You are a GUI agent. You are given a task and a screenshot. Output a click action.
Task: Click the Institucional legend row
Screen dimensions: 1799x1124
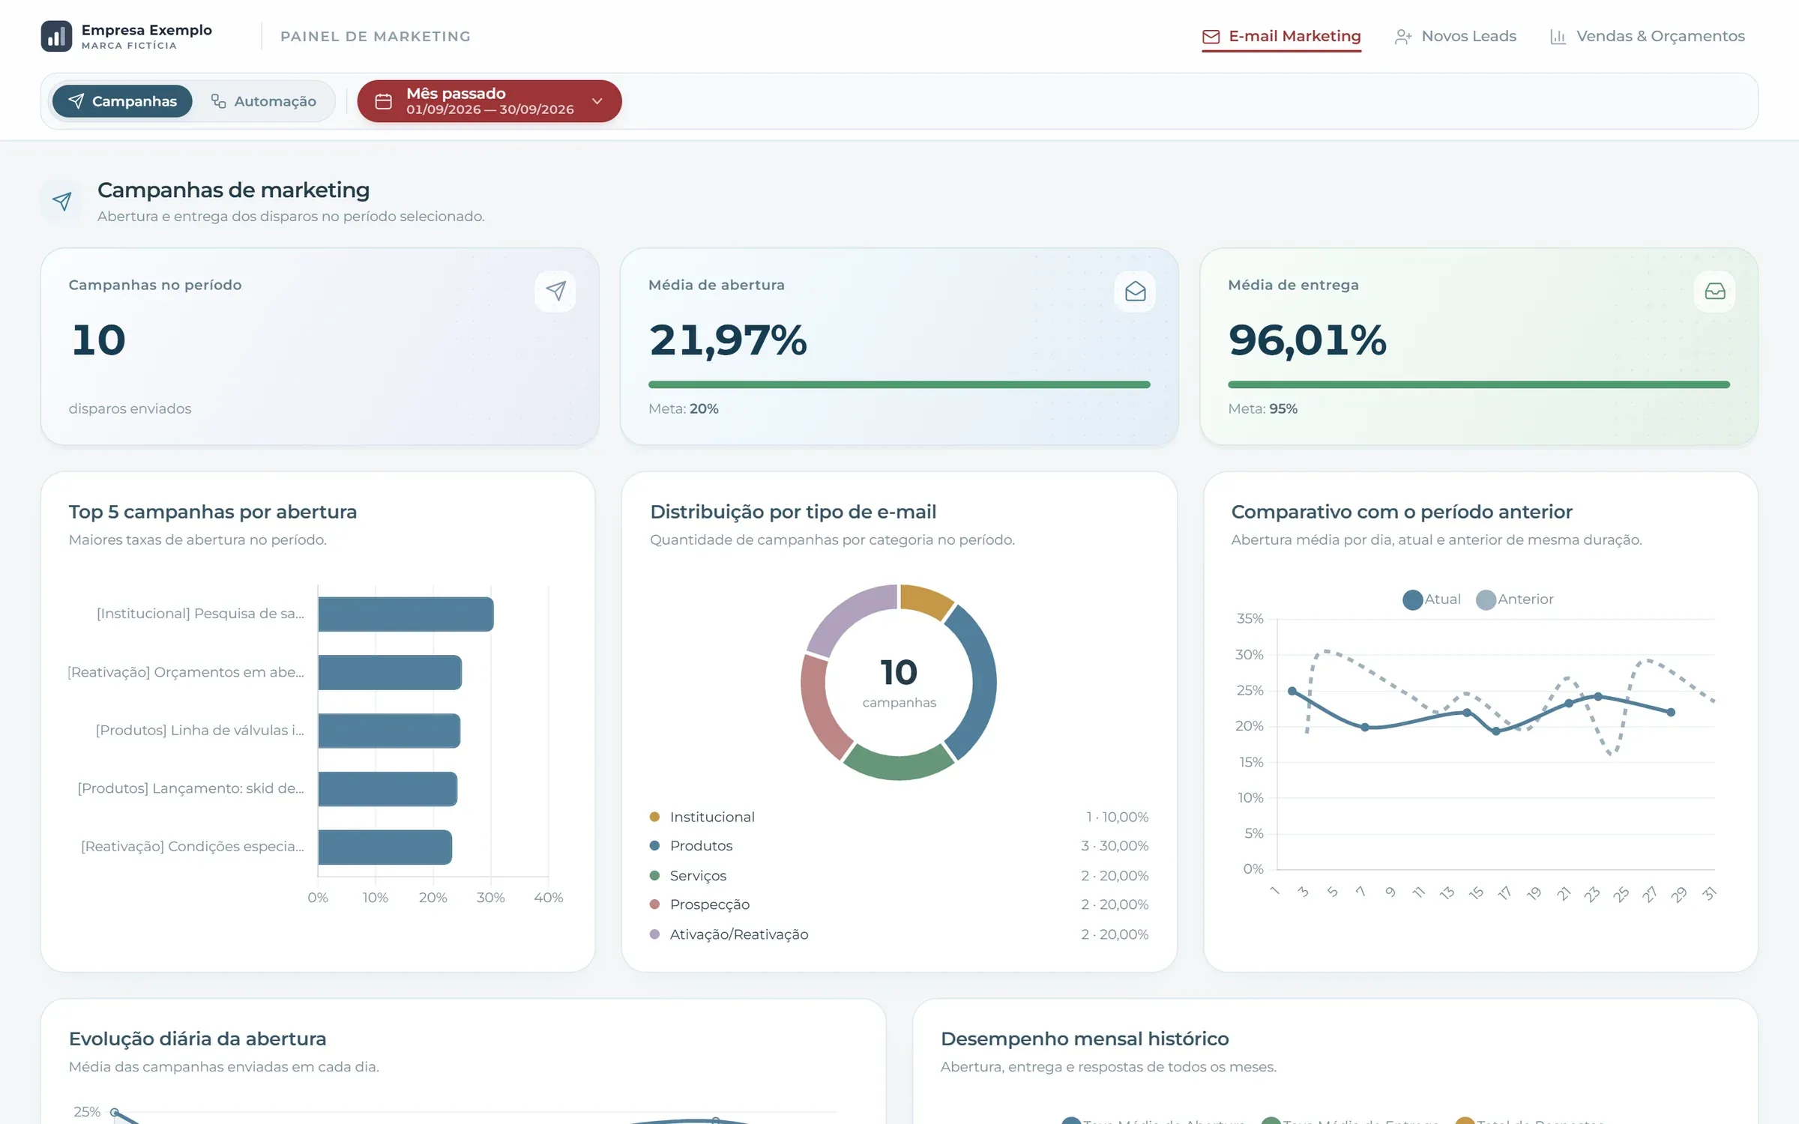point(899,817)
